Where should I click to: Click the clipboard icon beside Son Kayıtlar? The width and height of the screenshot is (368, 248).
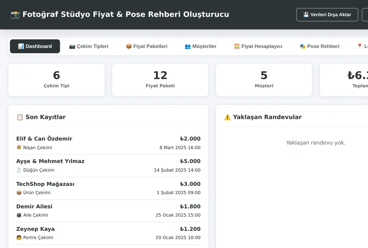point(20,117)
